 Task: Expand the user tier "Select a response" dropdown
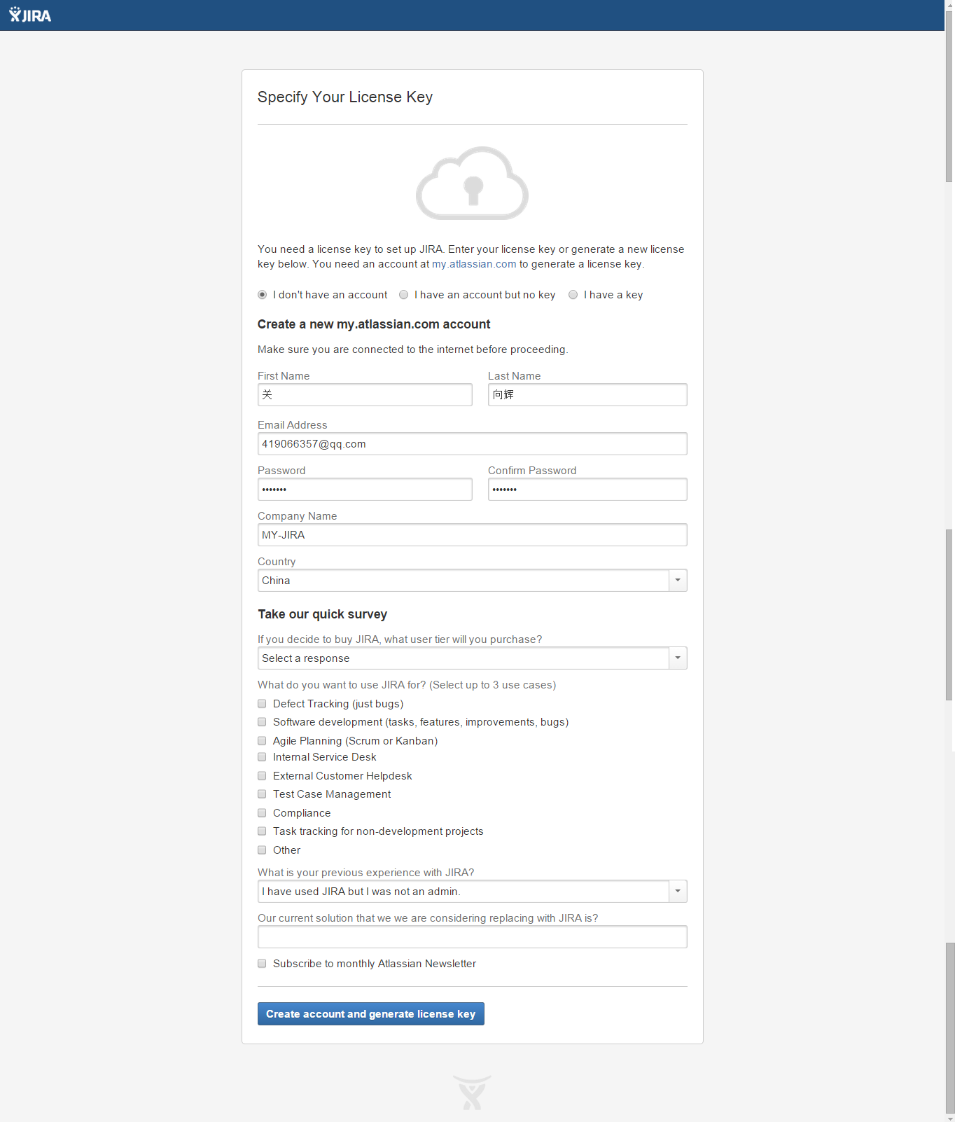(x=472, y=658)
